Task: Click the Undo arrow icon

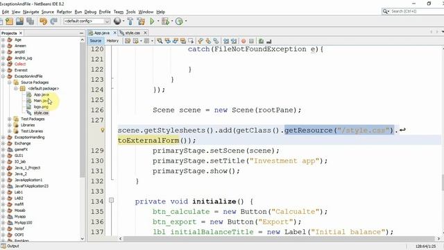Action: coord(43,22)
